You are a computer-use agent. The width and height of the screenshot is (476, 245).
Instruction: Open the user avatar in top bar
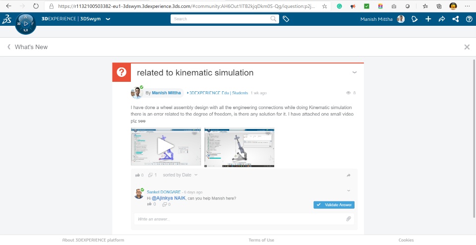click(x=401, y=19)
